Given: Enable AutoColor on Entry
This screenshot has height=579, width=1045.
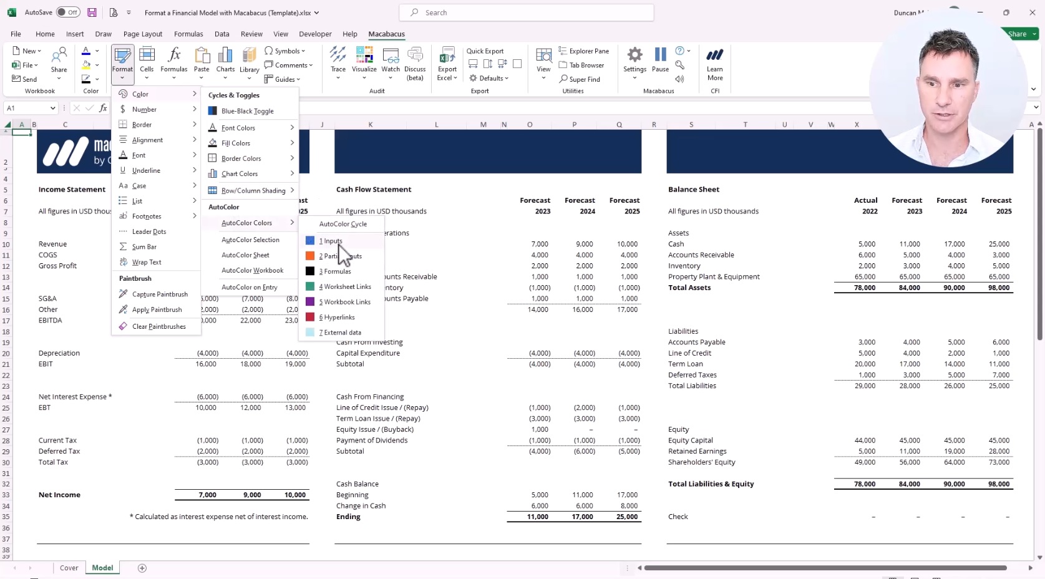Looking at the screenshot, I should (249, 287).
